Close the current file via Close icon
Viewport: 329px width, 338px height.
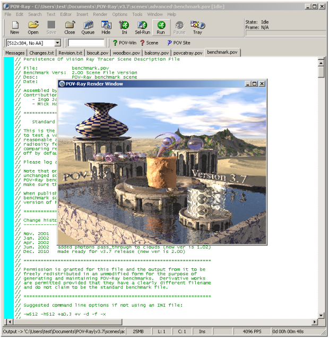point(70,28)
